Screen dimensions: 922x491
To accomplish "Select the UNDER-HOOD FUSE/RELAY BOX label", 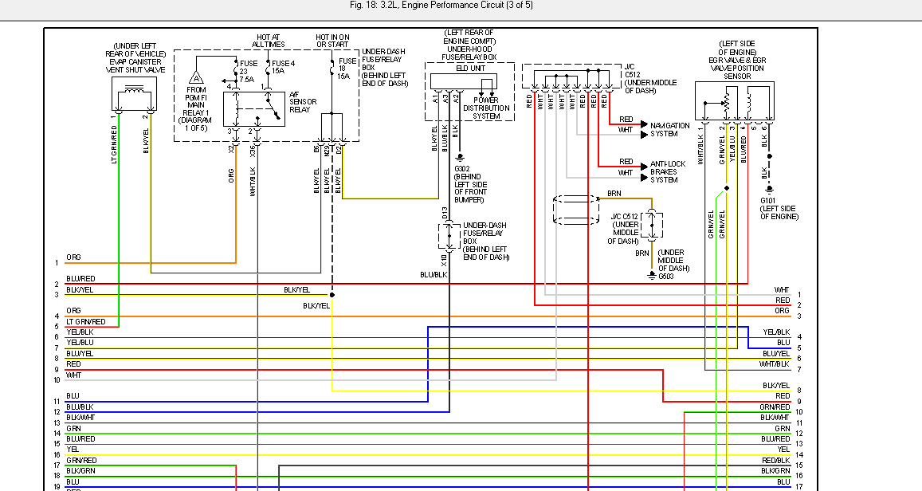I will point(469,53).
